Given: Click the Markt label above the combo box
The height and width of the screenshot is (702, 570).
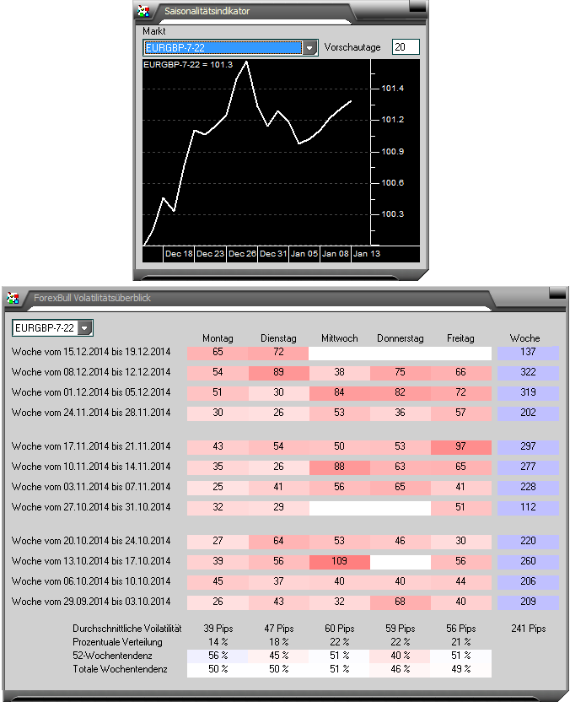Looking at the screenshot, I should (154, 31).
